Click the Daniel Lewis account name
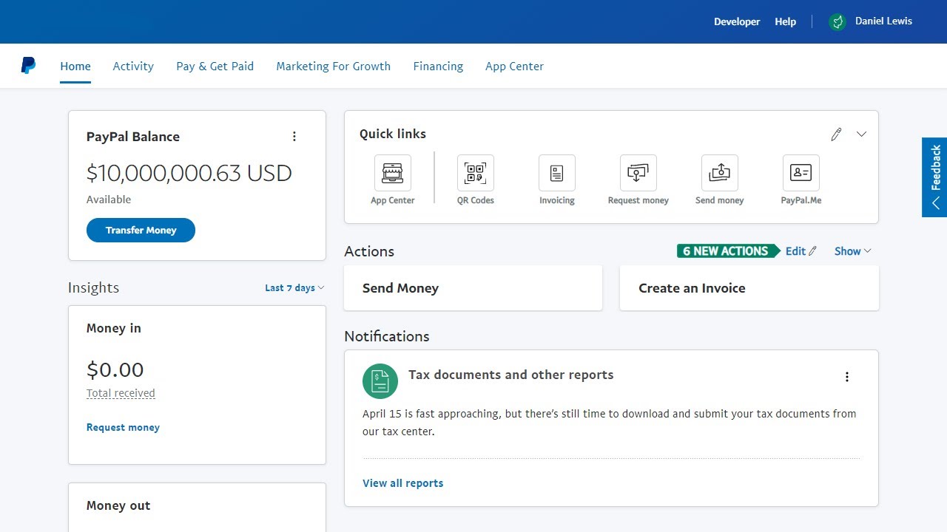The height and width of the screenshot is (532, 947). 884,21
